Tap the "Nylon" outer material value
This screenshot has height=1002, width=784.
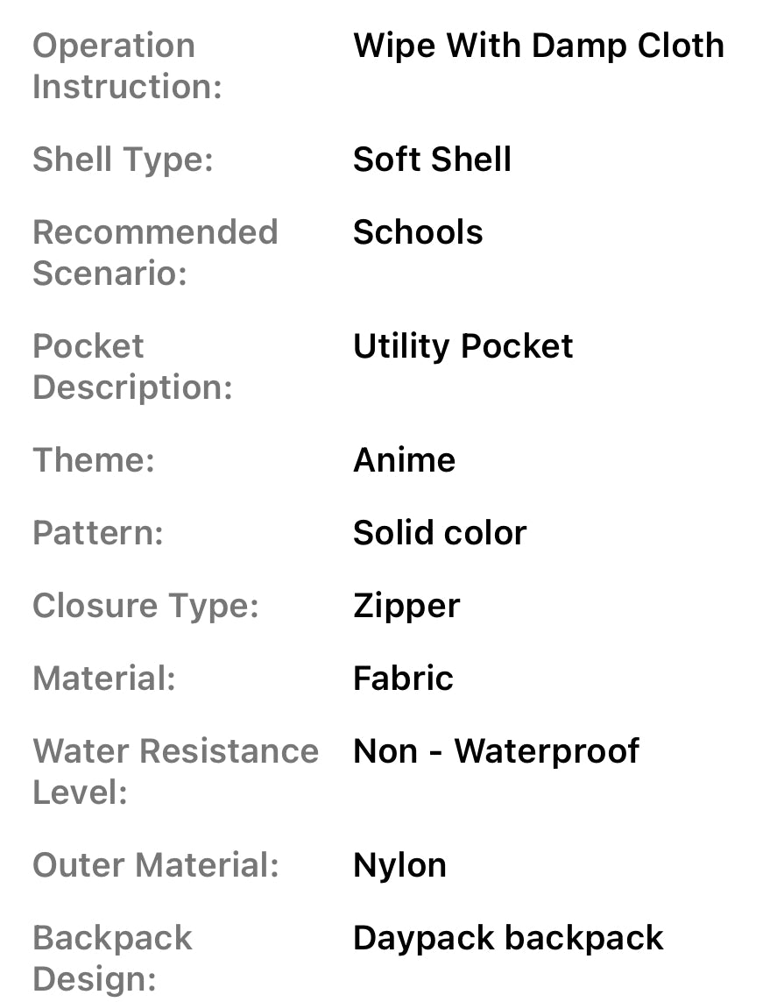399,865
